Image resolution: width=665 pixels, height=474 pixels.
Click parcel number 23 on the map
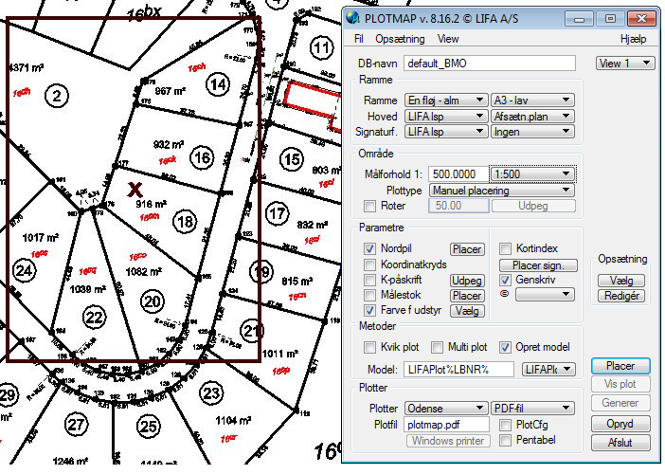click(211, 393)
